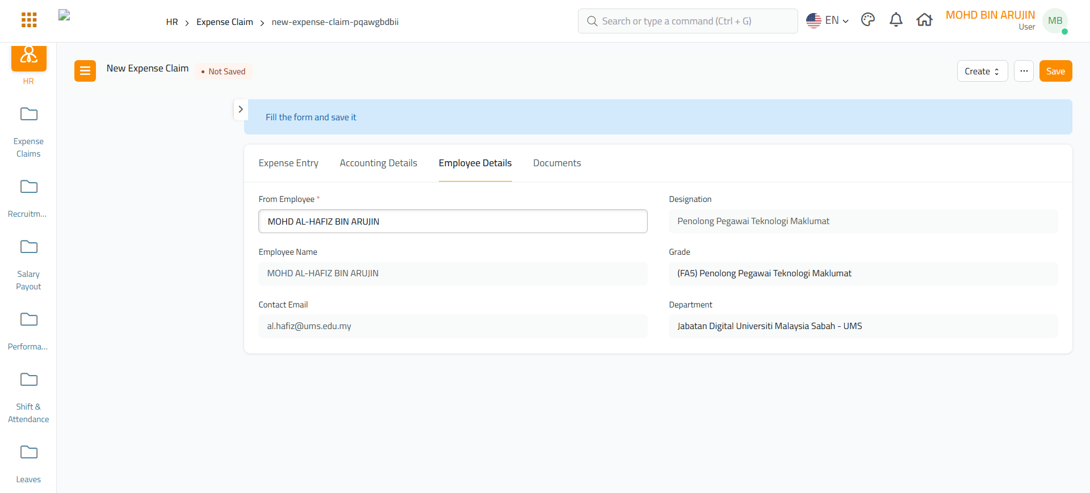Open the Create dropdown button
Screen dimensions: 1090x493
[x=982, y=71]
